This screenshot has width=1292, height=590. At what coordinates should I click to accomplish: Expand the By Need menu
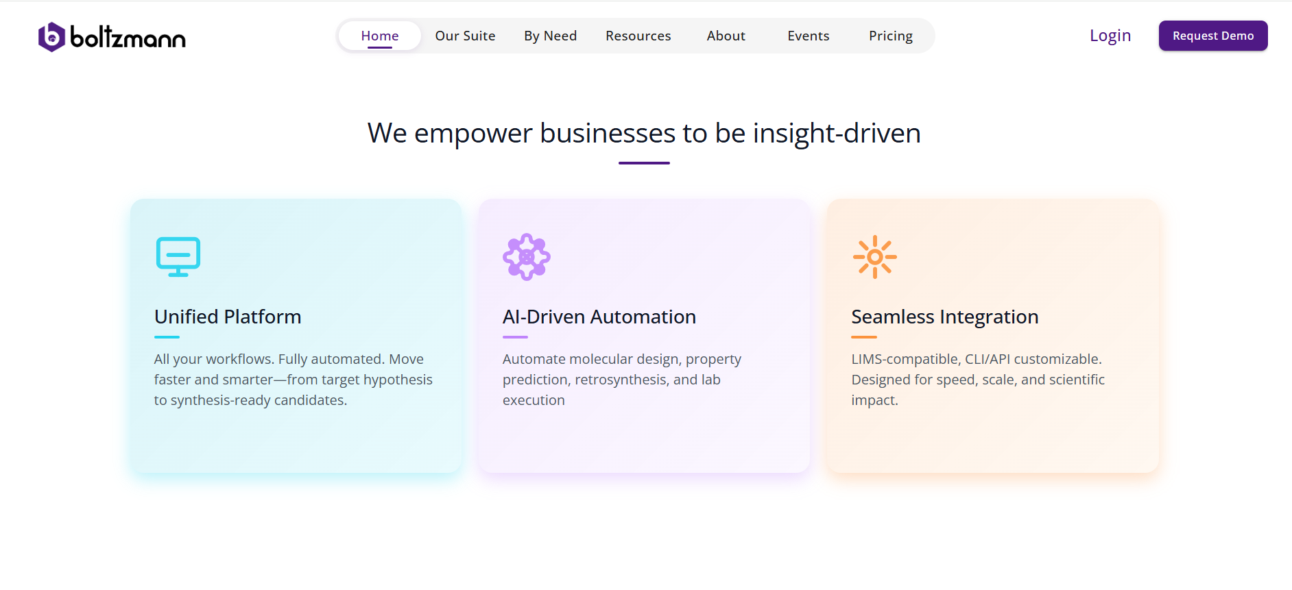click(x=550, y=36)
